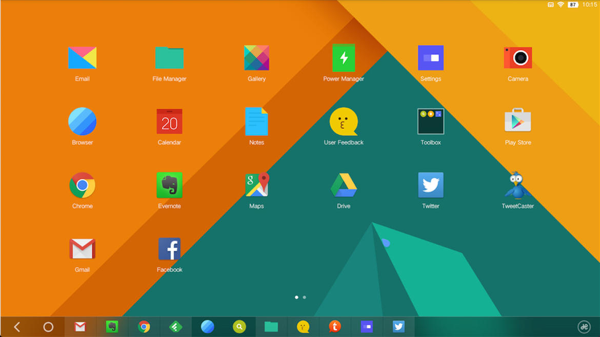Switch to Settings in the taskbar
This screenshot has height=337, width=600.
point(367,327)
